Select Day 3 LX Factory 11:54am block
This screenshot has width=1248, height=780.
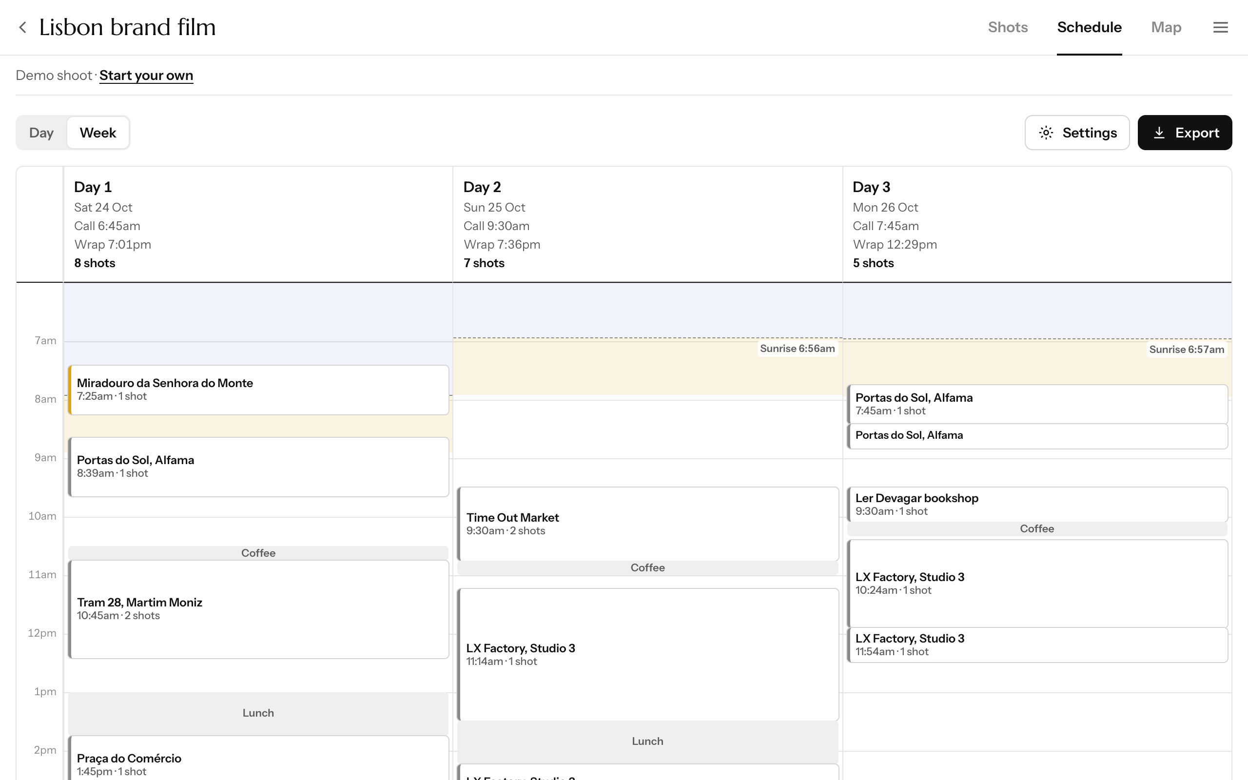[x=1037, y=645]
